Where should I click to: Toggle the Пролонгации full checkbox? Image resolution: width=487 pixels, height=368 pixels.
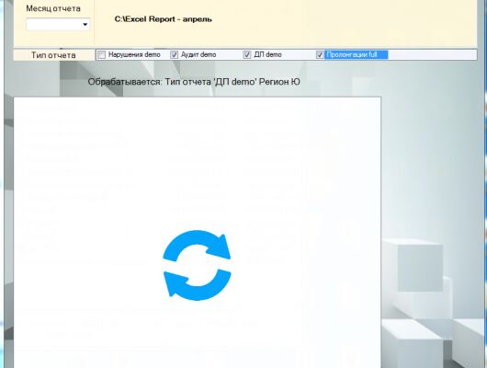tap(320, 55)
